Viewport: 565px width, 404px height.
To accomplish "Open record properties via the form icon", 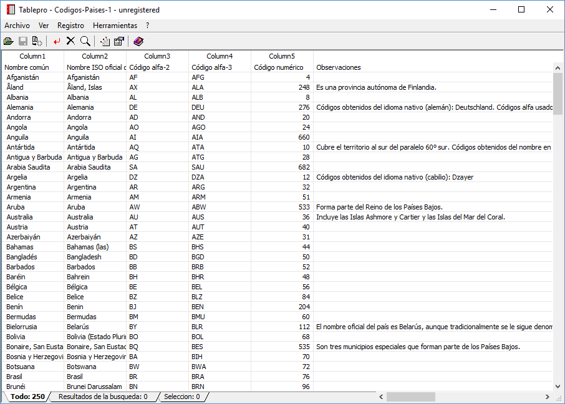I will (x=118, y=41).
